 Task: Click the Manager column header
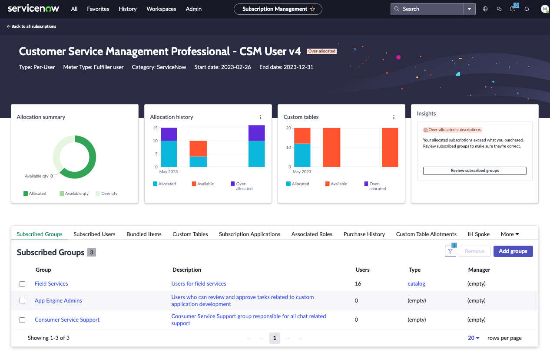click(479, 270)
